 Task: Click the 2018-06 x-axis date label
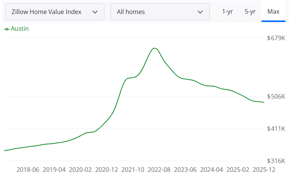pyautogui.click(x=28, y=169)
